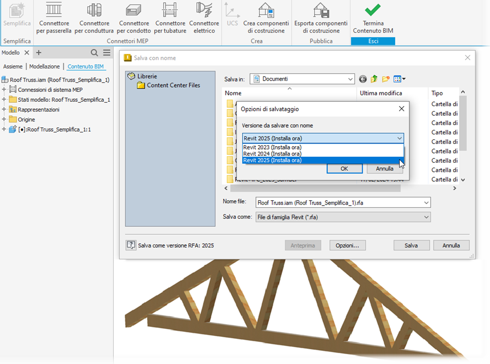Close the Modello panel tab

tap(27, 52)
